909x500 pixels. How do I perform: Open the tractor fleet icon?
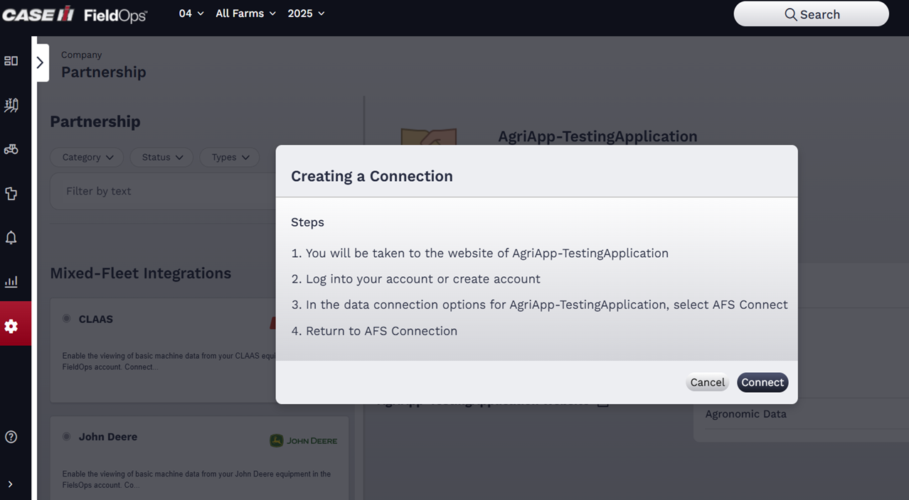(11, 149)
